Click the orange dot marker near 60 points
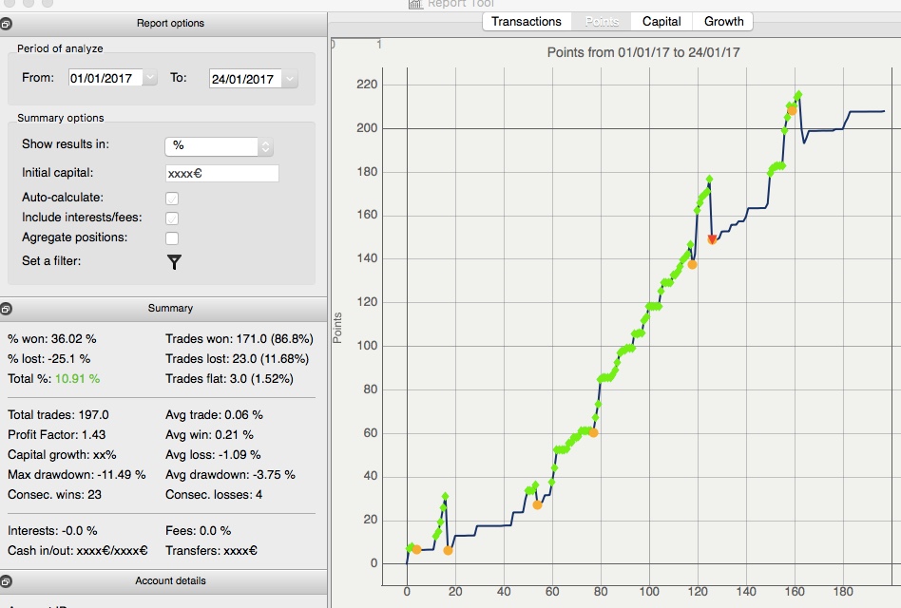 593,433
